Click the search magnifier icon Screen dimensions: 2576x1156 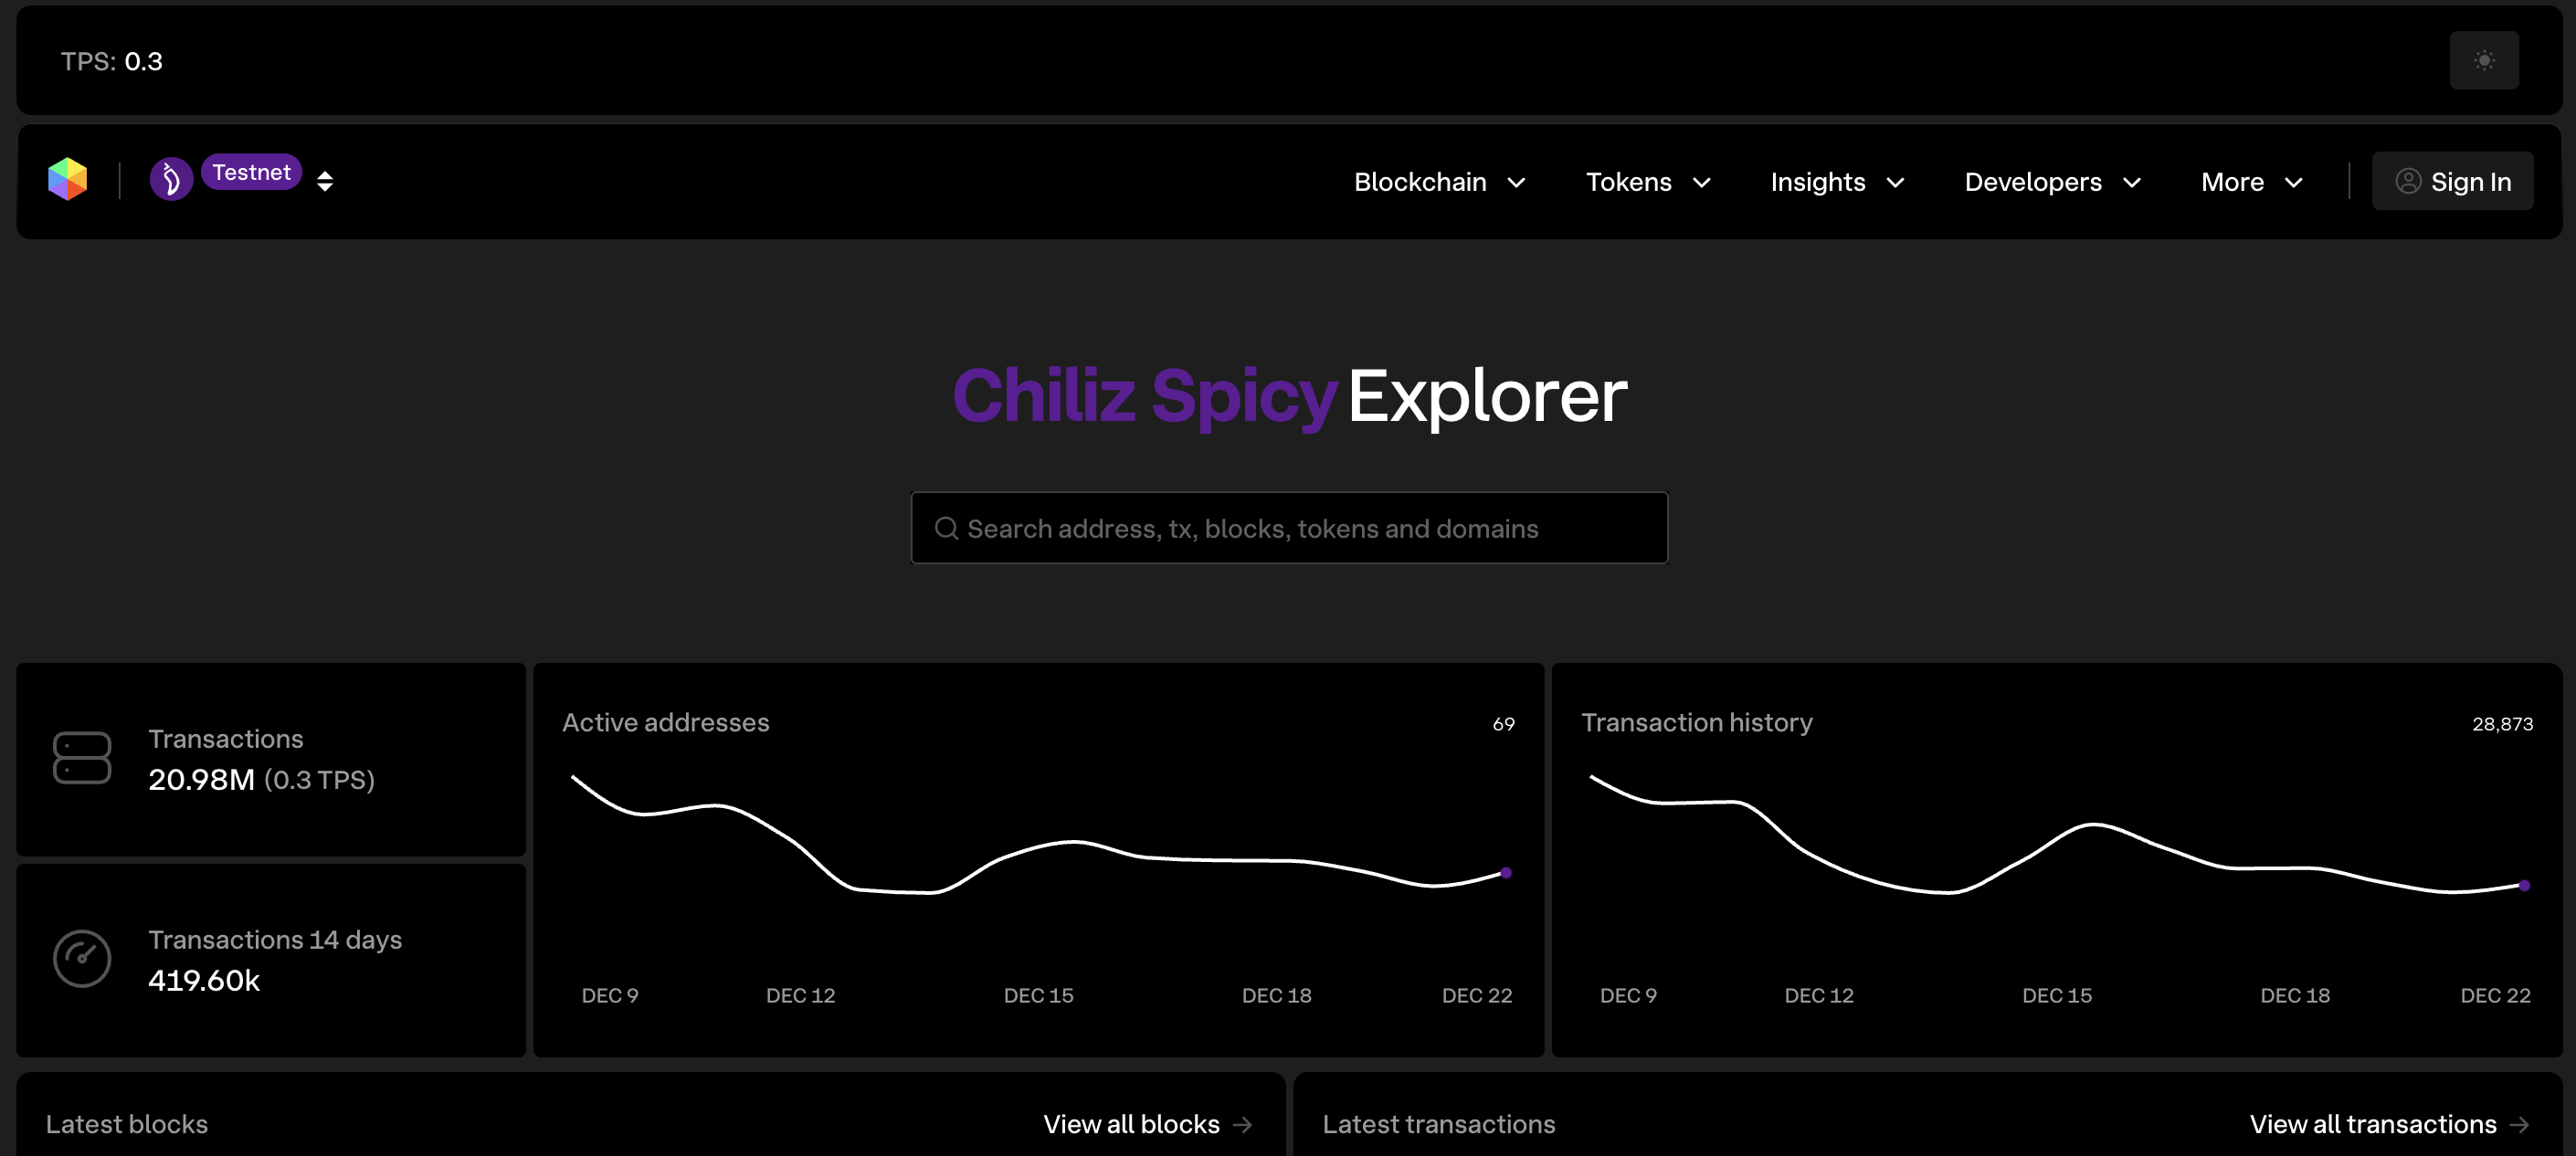tap(946, 528)
